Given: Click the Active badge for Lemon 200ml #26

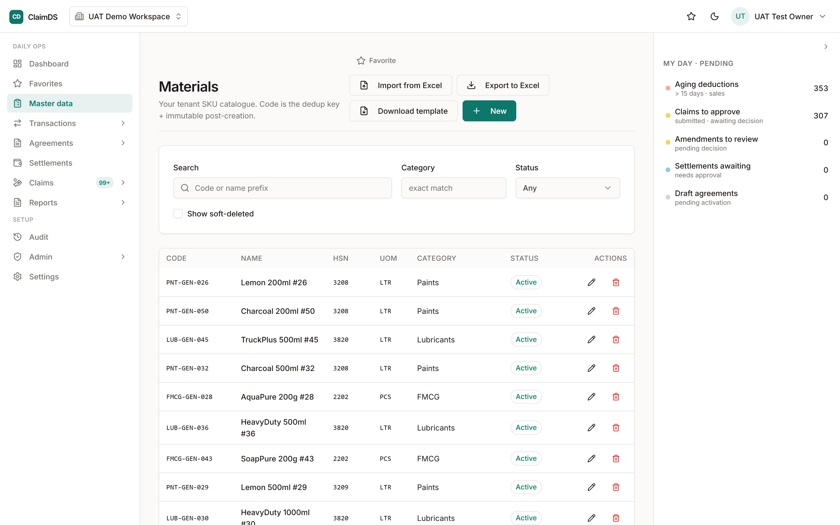Looking at the screenshot, I should tap(526, 282).
